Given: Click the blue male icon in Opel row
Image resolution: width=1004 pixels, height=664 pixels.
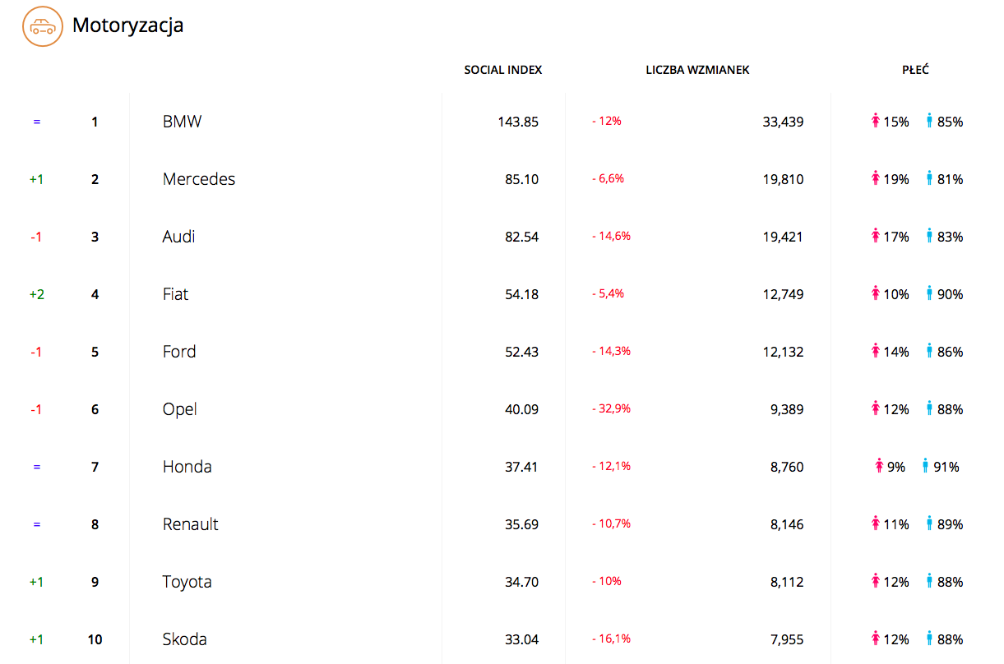Looking at the screenshot, I should tap(930, 409).
